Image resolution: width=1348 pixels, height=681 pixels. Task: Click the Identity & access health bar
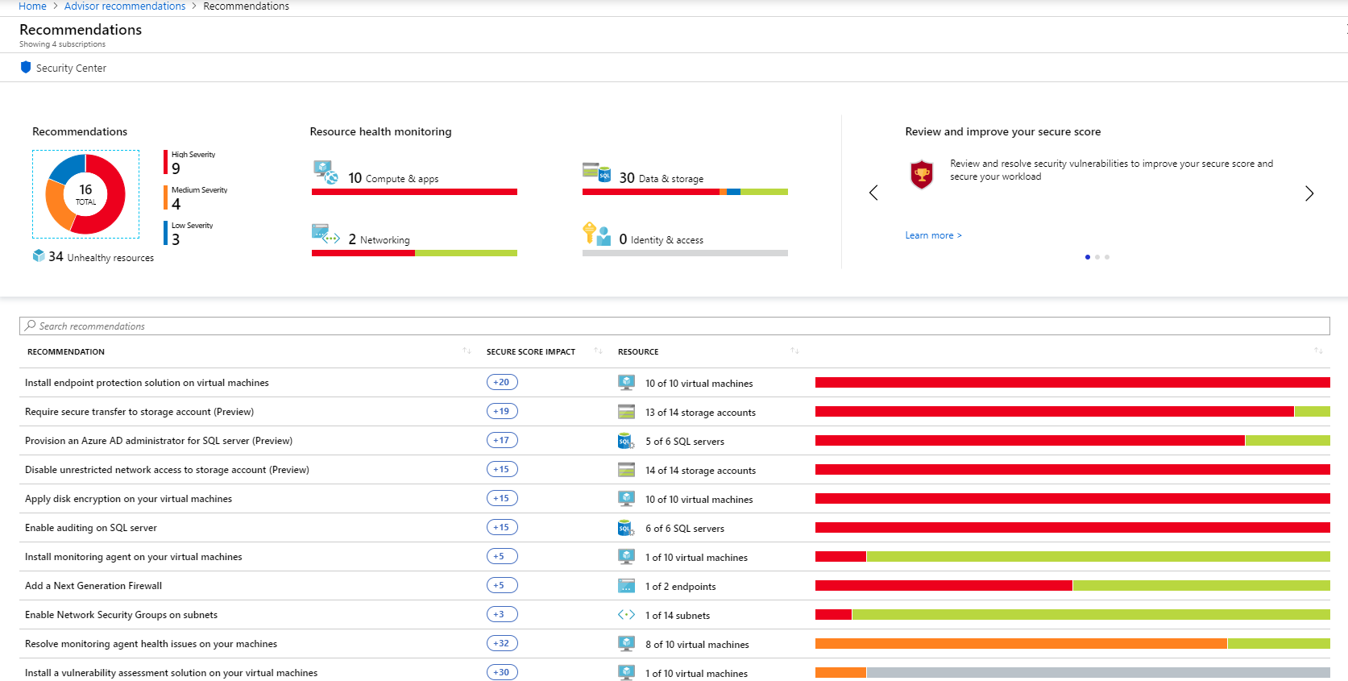coord(685,253)
